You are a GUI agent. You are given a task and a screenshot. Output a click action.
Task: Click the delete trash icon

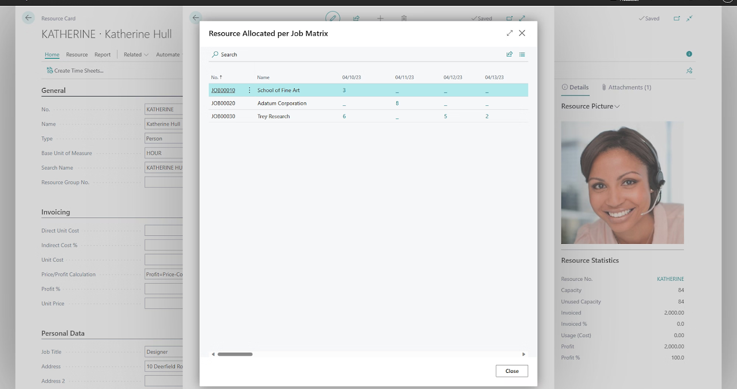click(404, 18)
